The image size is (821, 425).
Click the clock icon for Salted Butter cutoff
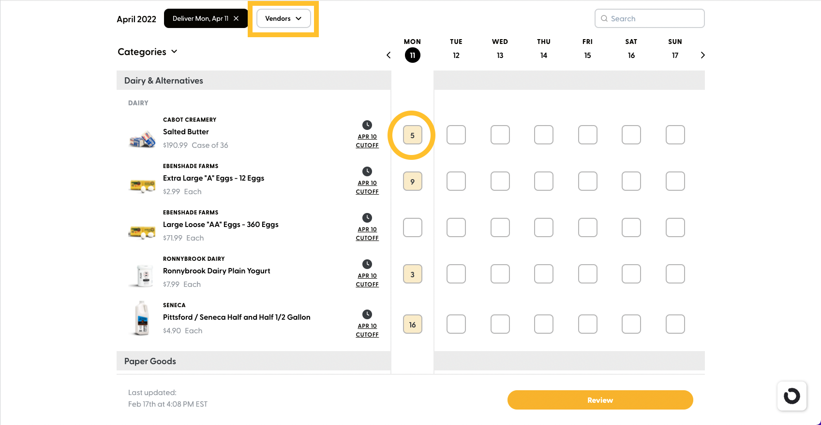tap(367, 125)
